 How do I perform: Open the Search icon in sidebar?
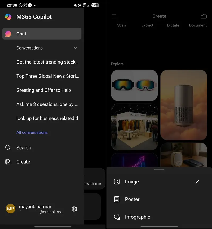[x=8, y=148]
